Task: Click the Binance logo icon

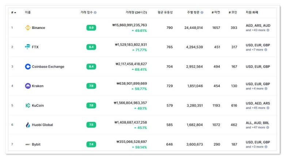Action: [x=28, y=28]
